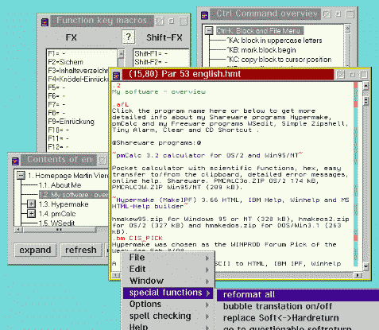Select Shift-F2 entry in Shift-FX list
379x330 pixels.
pyautogui.click(x=151, y=62)
